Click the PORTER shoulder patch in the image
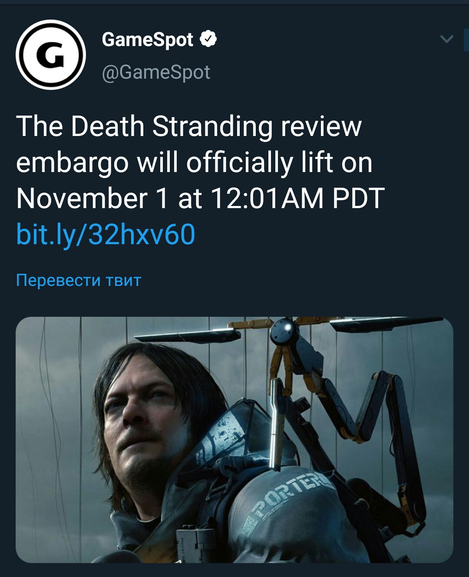 (x=287, y=500)
